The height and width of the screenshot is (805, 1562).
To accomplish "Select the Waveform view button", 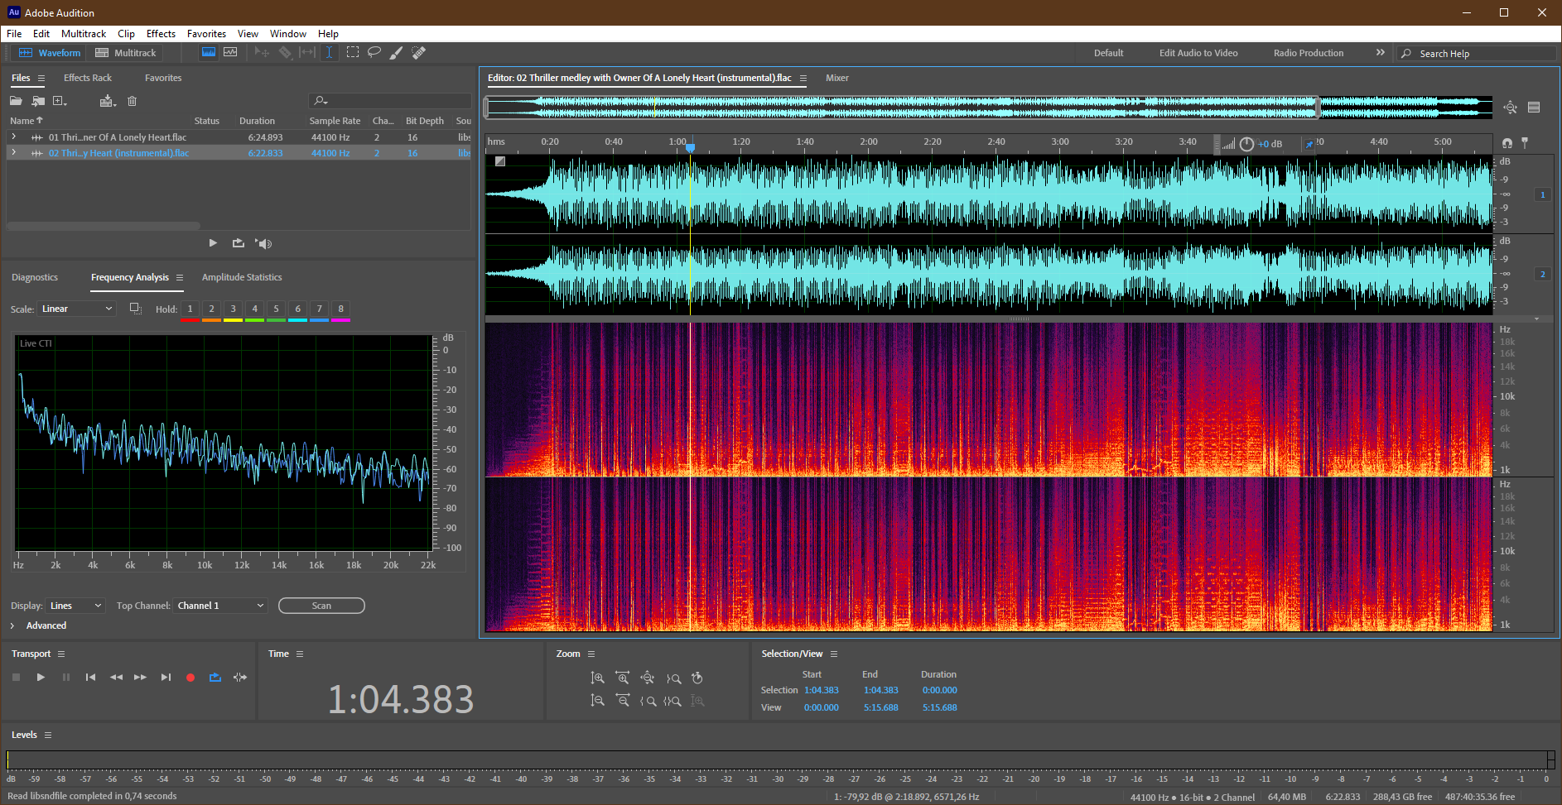I will [50, 52].
